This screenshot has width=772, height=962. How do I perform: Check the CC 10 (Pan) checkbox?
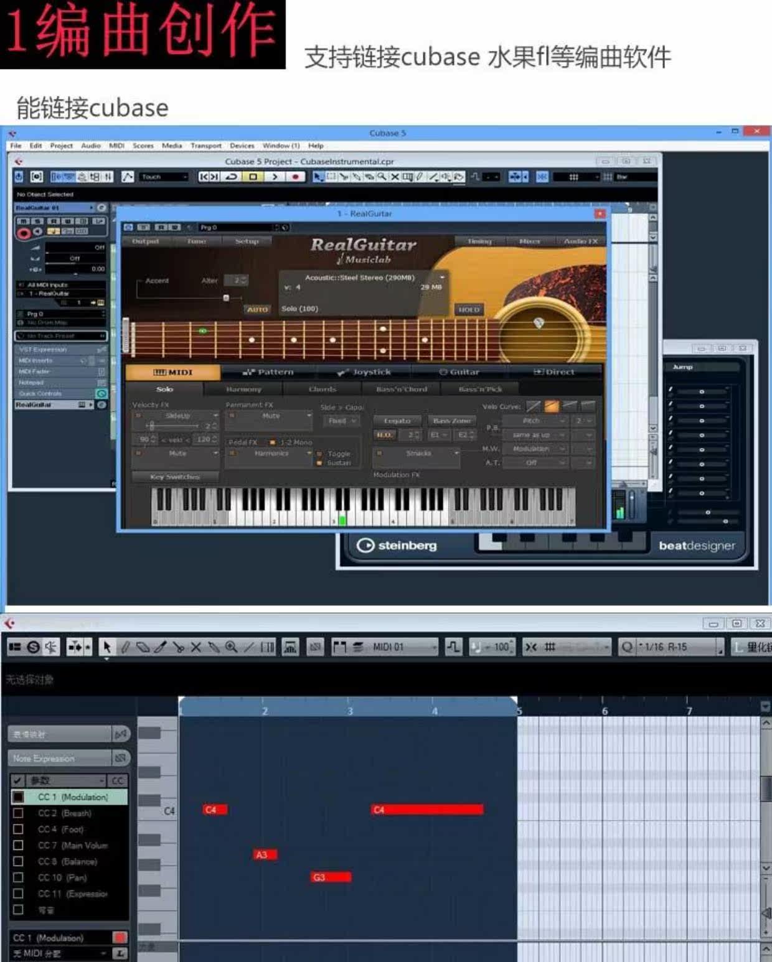tap(18, 877)
